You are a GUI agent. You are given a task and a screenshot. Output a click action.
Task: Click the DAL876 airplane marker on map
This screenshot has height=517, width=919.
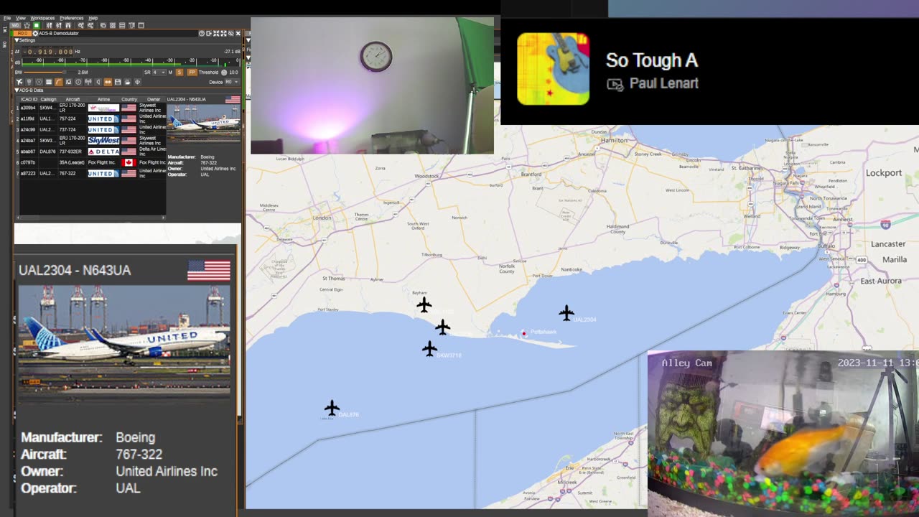point(332,409)
